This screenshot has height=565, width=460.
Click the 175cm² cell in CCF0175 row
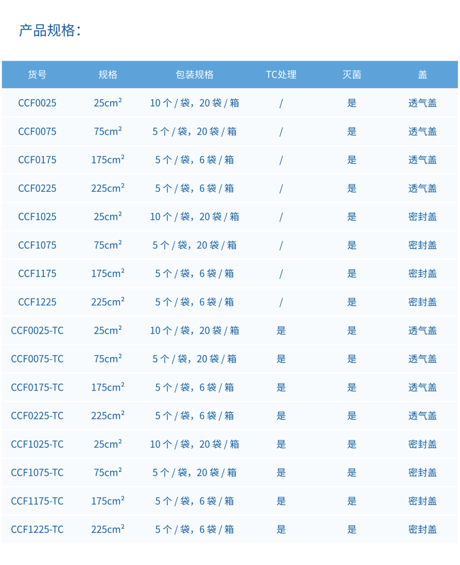[108, 160]
